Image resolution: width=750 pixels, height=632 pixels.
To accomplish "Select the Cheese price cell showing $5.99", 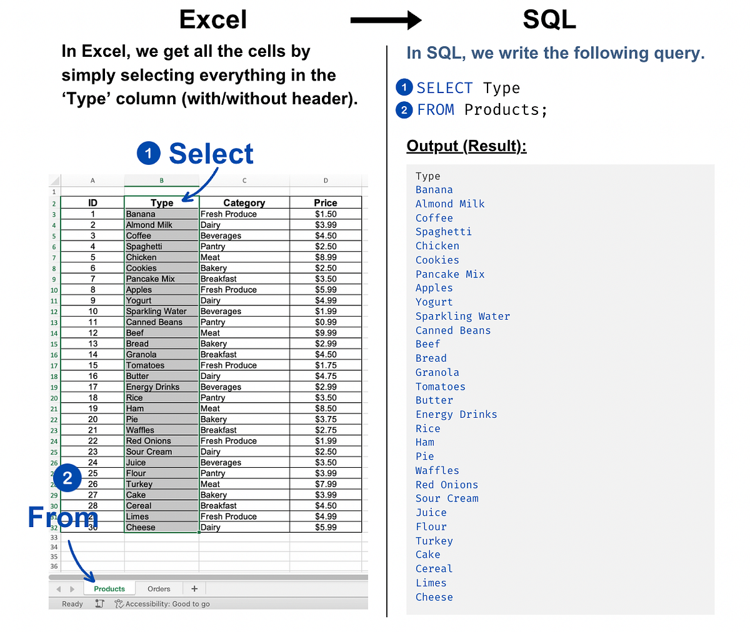I will click(x=326, y=526).
